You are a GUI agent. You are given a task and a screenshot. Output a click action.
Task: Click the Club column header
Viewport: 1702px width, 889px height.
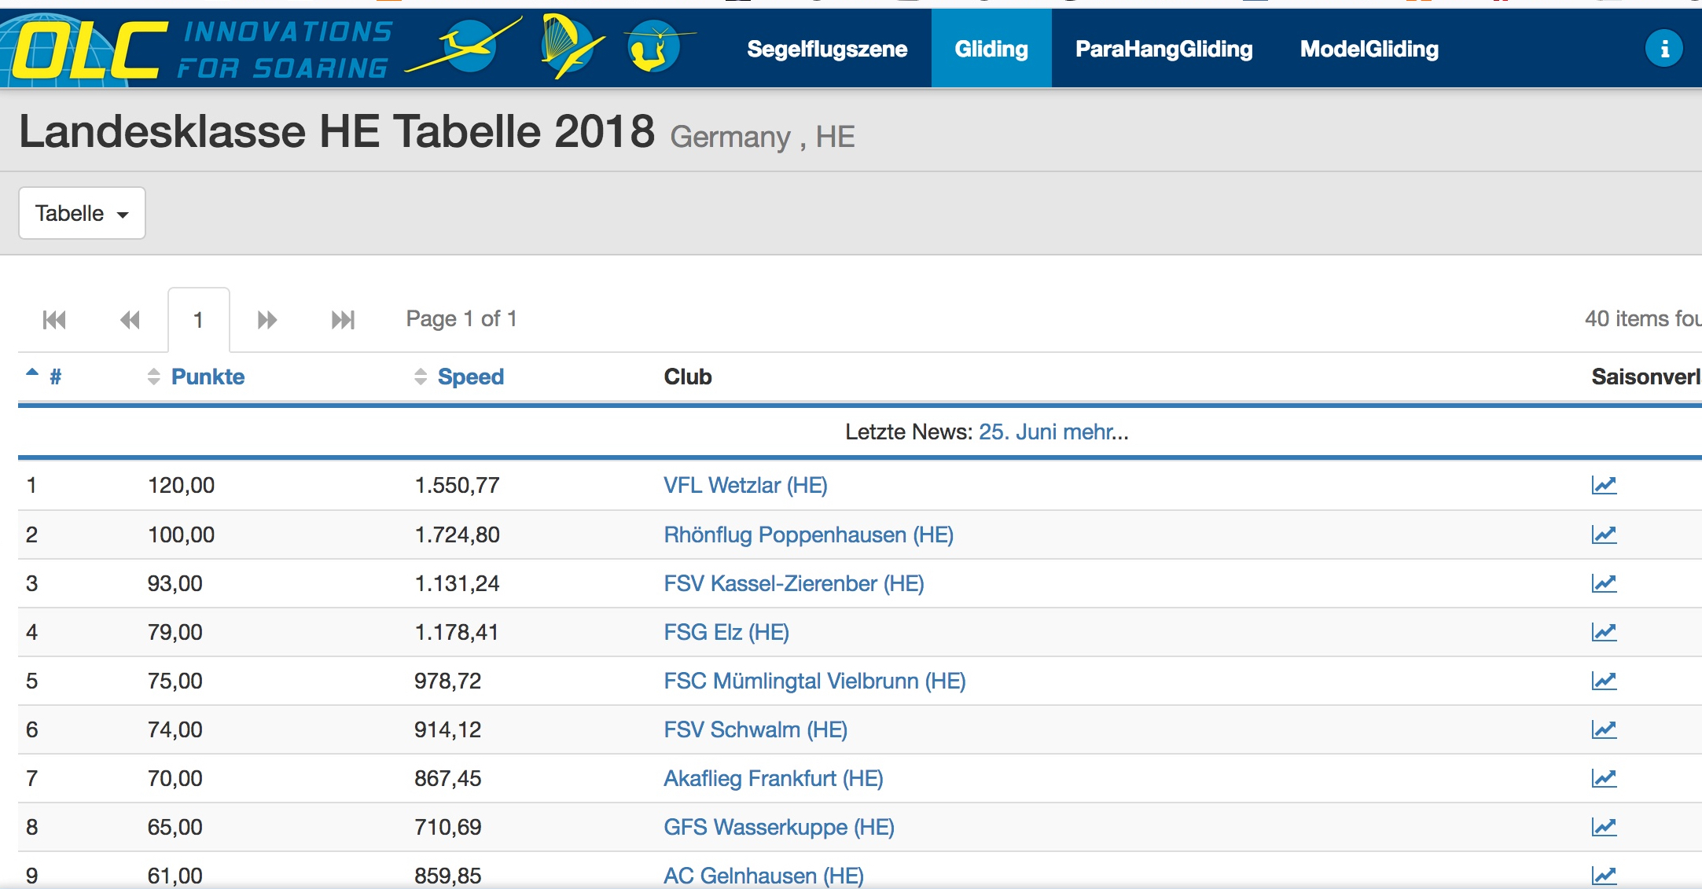pos(688,377)
